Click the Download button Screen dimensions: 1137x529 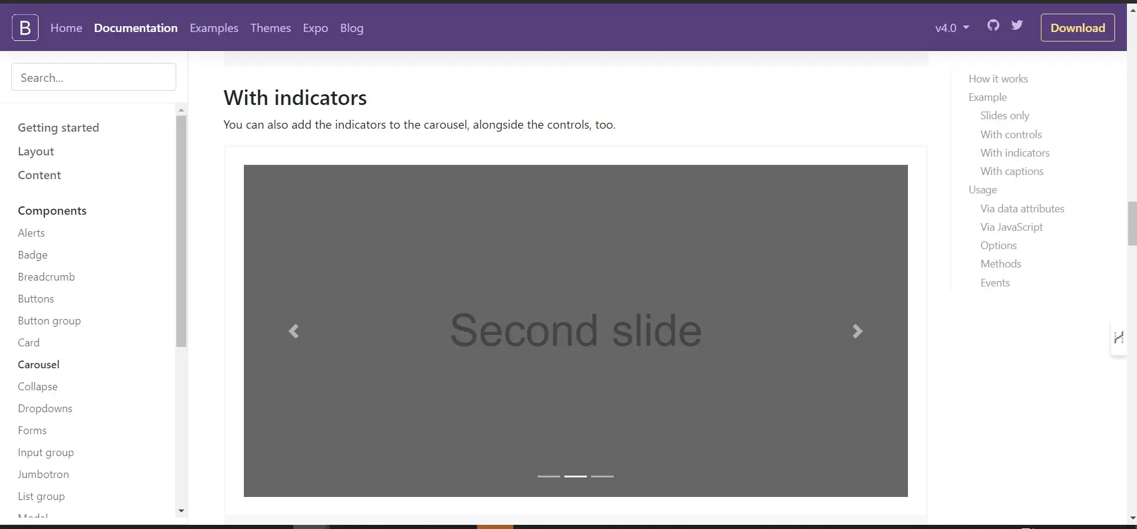pyautogui.click(x=1077, y=28)
